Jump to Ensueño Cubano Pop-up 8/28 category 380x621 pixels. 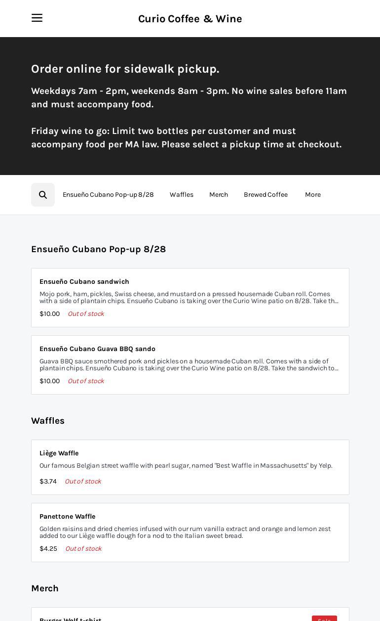pos(108,195)
